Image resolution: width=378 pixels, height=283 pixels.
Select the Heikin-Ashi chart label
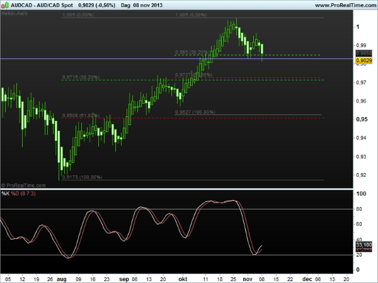[14, 13]
